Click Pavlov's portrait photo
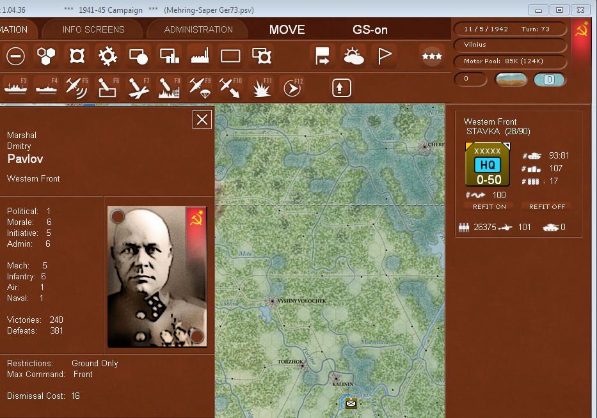Screen dimensions: 597x418 pos(157,277)
